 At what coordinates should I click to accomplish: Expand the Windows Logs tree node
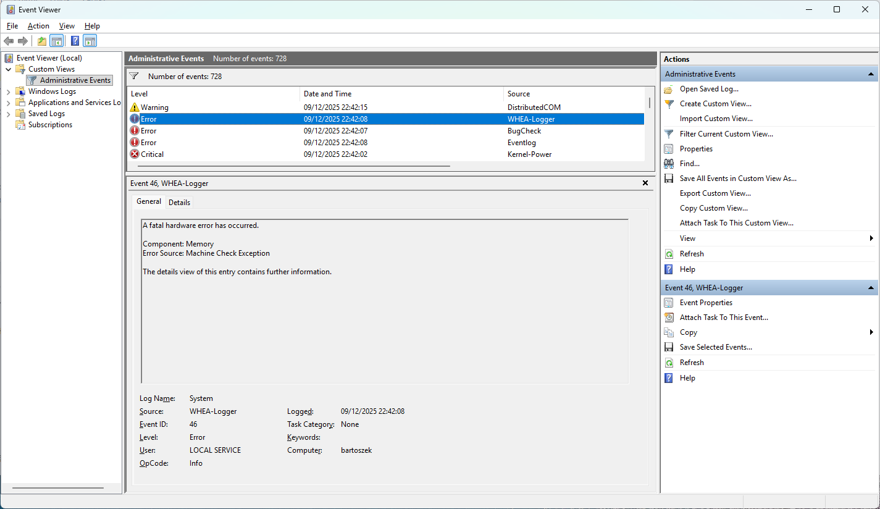9,91
